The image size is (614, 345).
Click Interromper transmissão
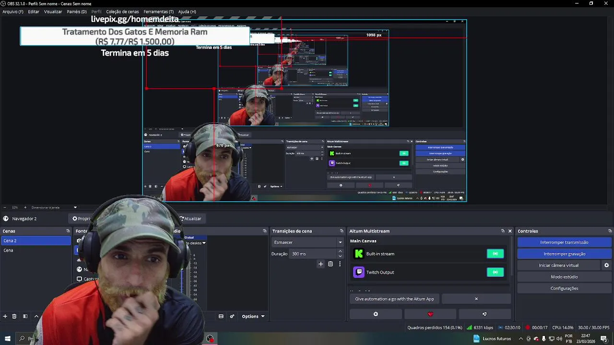pos(564,242)
